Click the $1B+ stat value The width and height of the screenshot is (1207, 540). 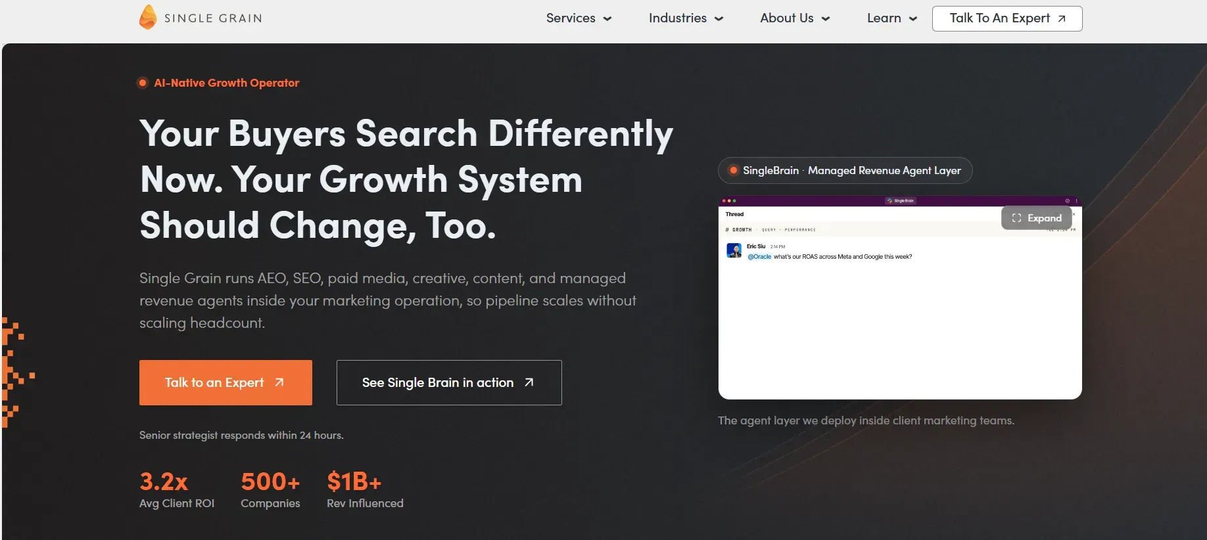click(354, 482)
